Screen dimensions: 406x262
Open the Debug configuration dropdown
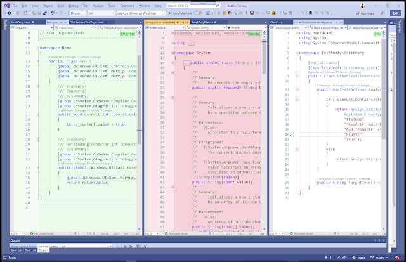click(77, 12)
